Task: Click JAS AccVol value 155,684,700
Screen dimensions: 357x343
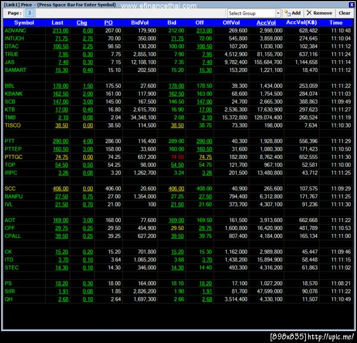Action: point(268,62)
